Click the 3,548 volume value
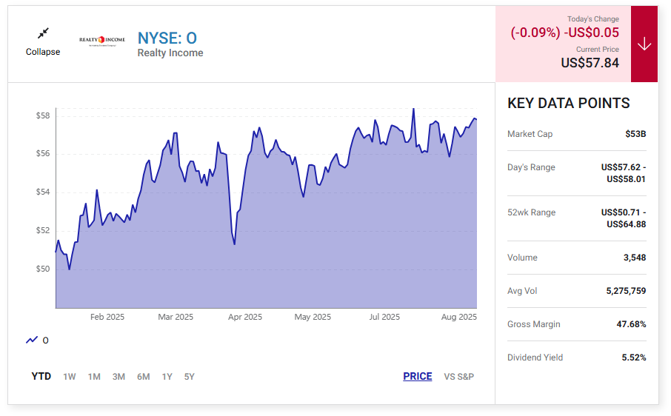671x416 pixels. pos(635,258)
